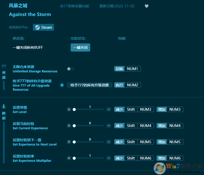
Task: Click 增加 NUM3 to raise Set Level
Action: click(x=170, y=109)
